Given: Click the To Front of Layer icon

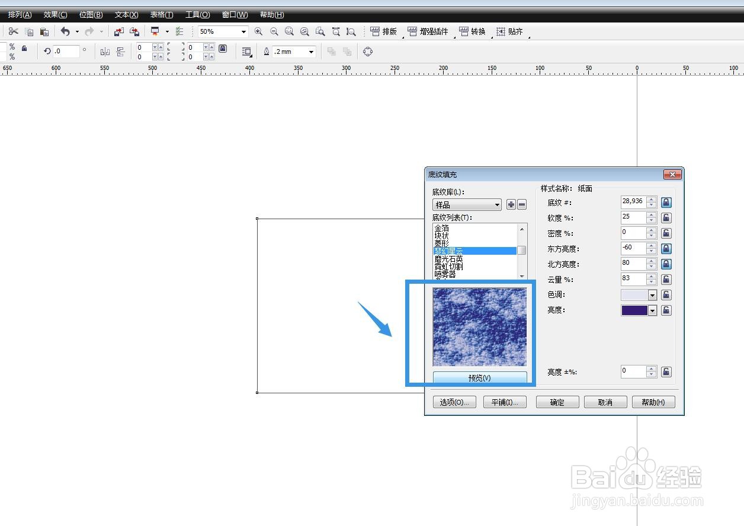Looking at the screenshot, I should coord(332,52).
